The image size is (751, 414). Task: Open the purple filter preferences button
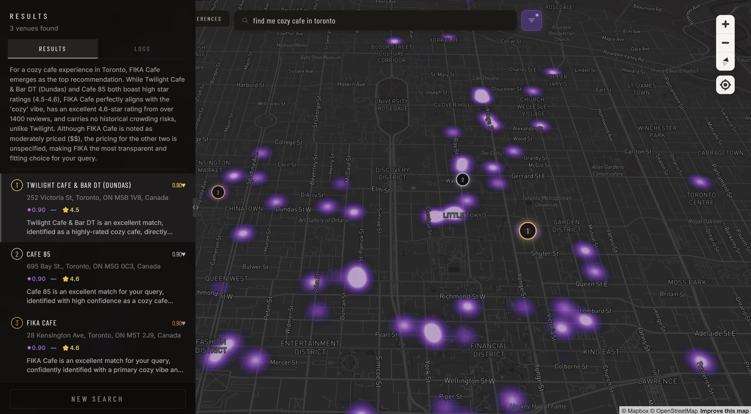tap(532, 21)
